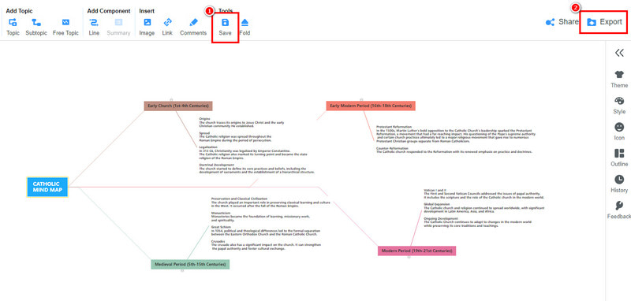Add a new Topic node
The width and height of the screenshot is (631, 301).
tap(13, 27)
